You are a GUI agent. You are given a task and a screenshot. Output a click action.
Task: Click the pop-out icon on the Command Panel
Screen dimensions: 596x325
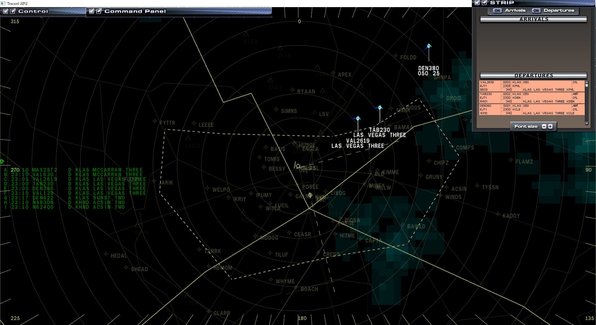click(99, 11)
